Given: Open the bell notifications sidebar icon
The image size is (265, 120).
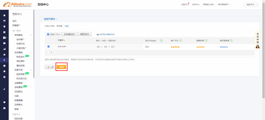Looking at the screenshot, I should 4,71.
